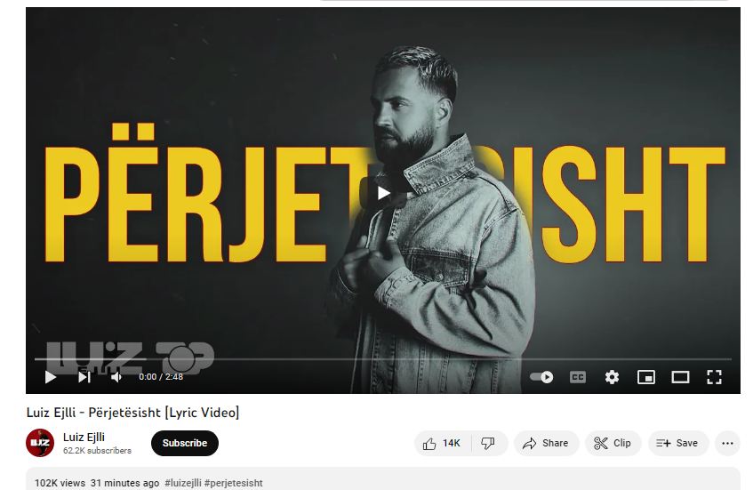Viewport: 753px width, 490px height.
Task: Click the #luizejlli hashtag link
Action: 183,483
